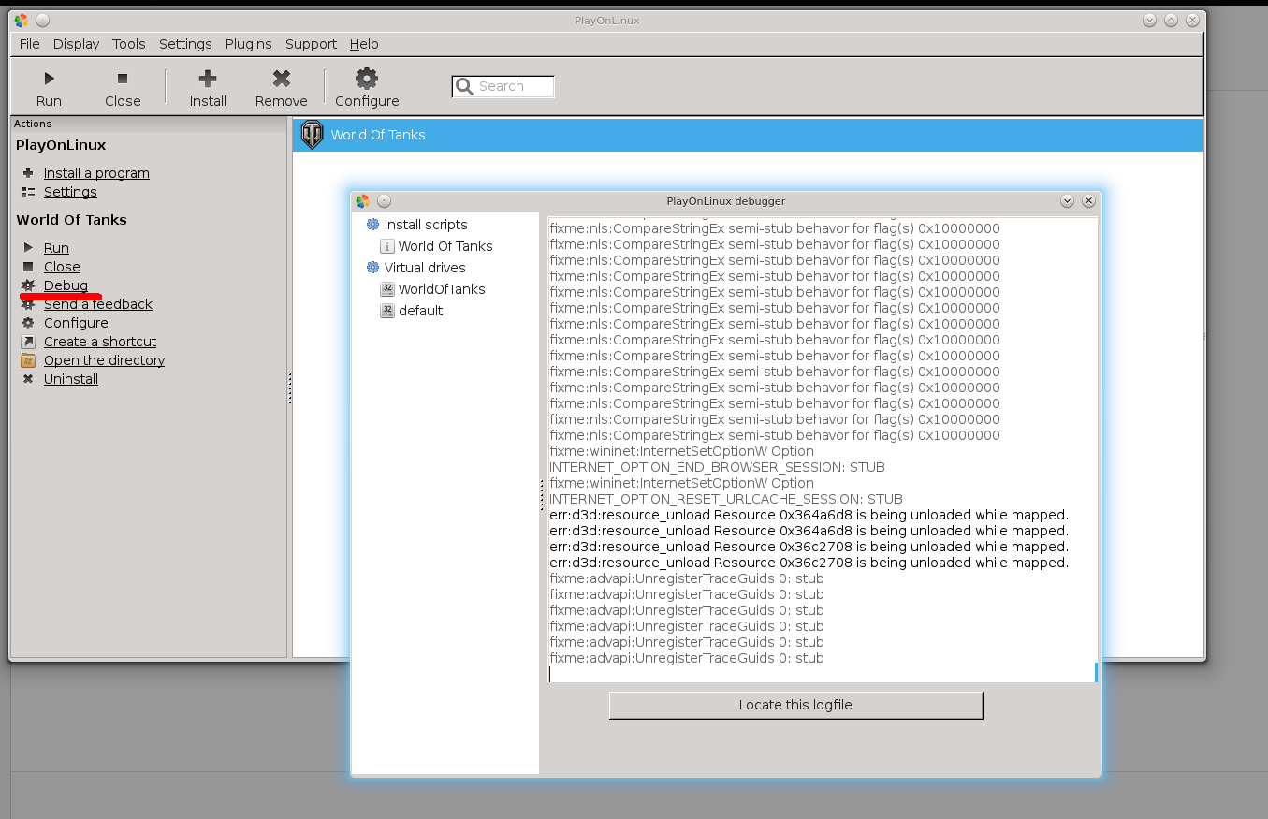Open the Settings menu in the menu bar
The image size is (1268, 819).
coord(185,44)
